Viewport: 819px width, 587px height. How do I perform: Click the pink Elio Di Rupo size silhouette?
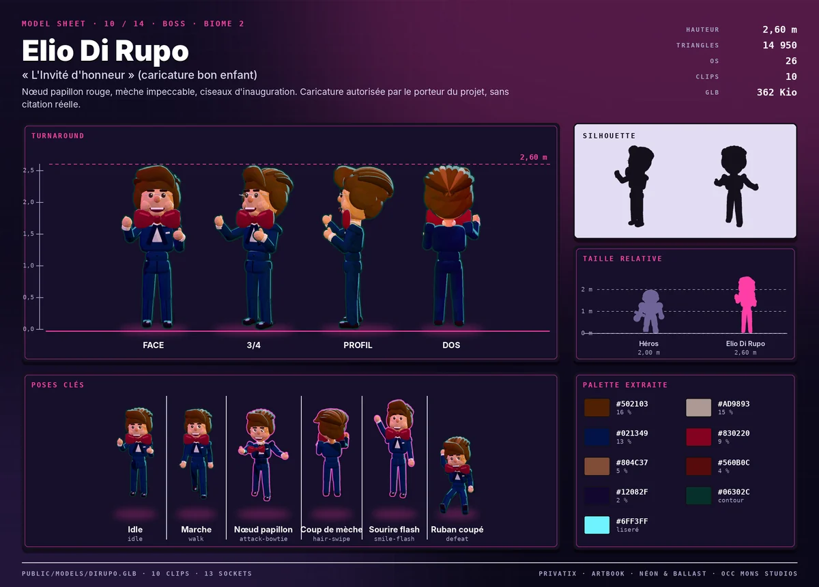point(745,304)
